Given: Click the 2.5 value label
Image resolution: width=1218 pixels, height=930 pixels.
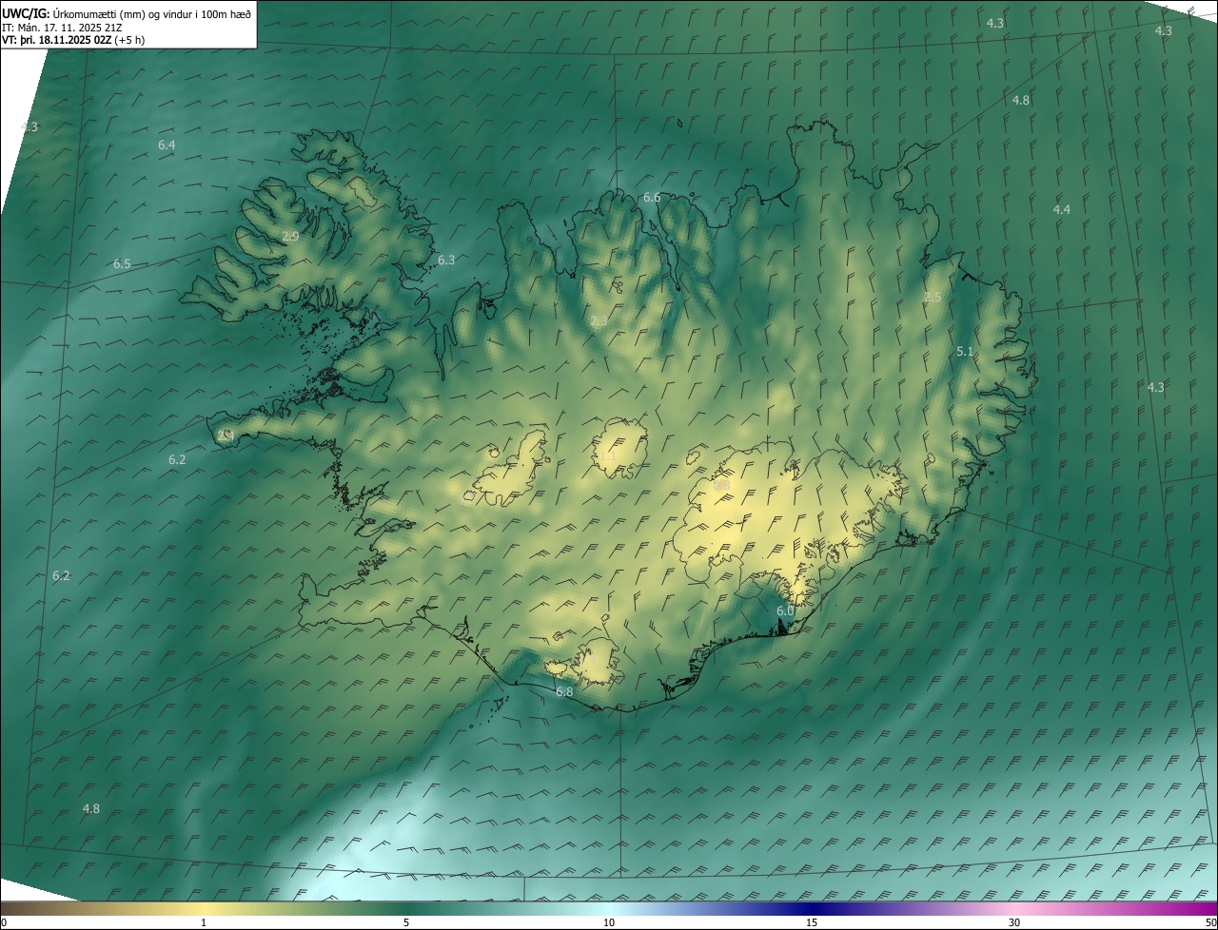Looking at the screenshot, I should pos(933,298).
